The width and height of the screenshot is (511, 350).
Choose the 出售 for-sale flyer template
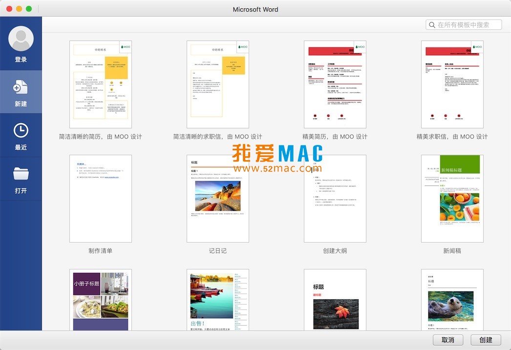coord(218,300)
